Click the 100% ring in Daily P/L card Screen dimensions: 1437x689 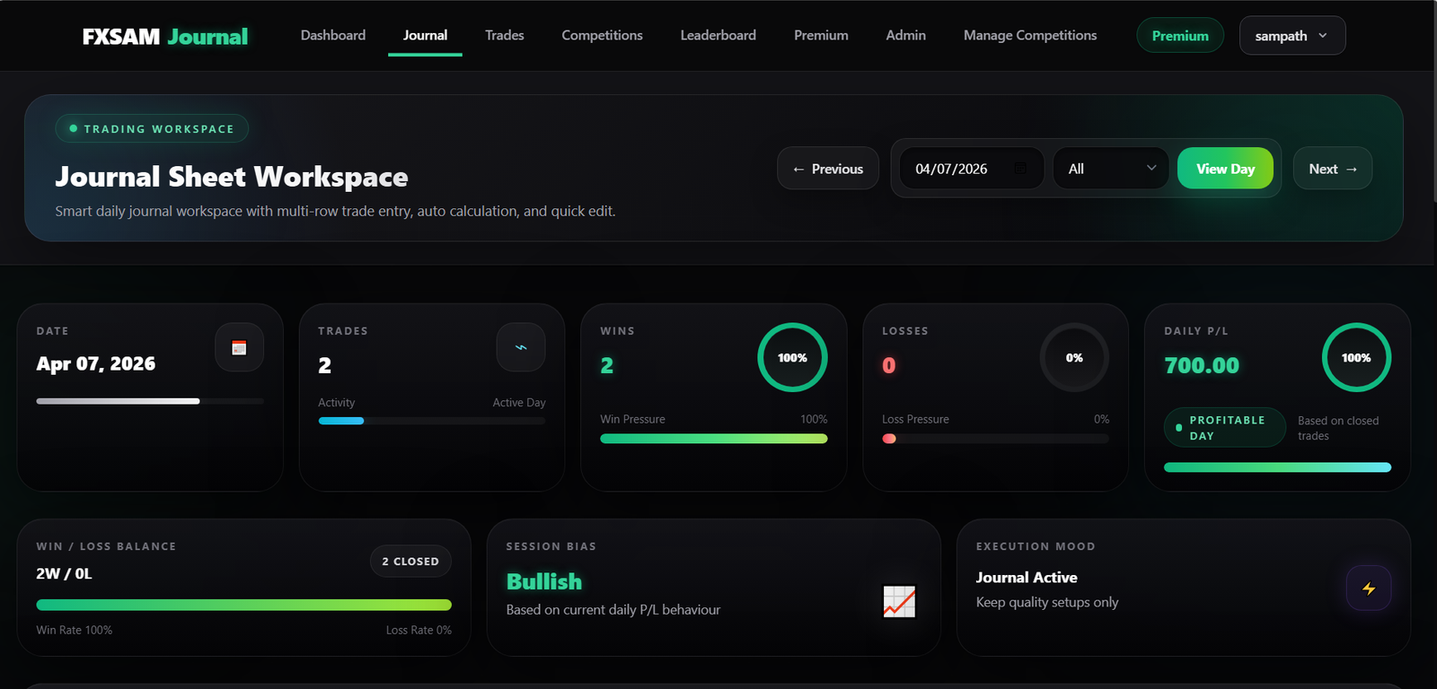pyautogui.click(x=1356, y=357)
